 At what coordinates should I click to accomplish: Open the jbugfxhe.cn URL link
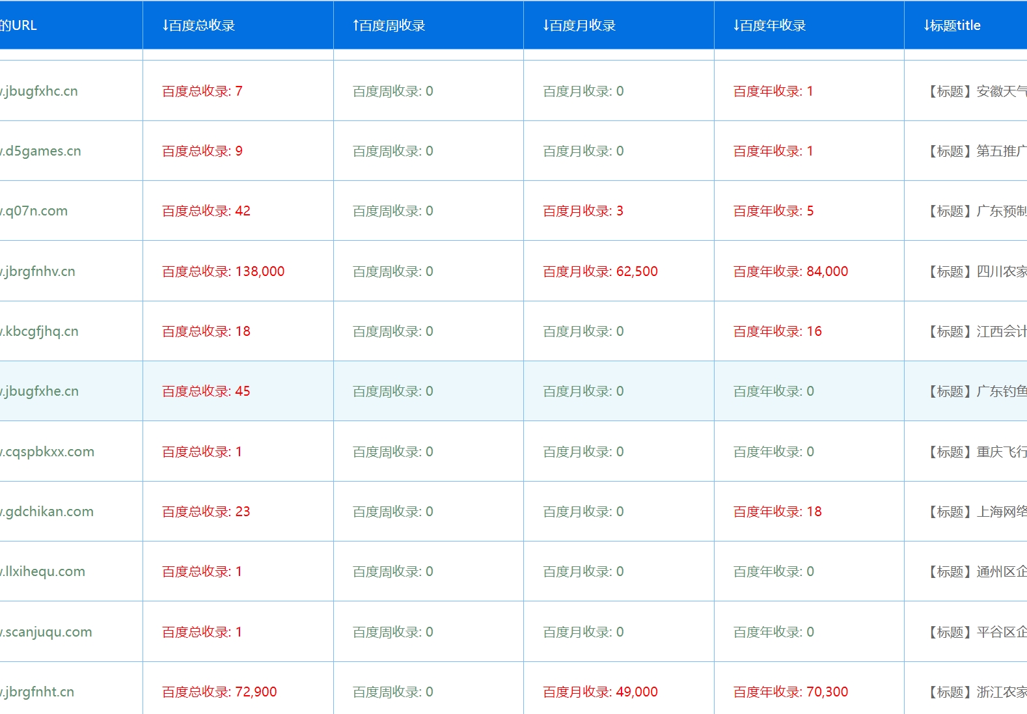(39, 391)
